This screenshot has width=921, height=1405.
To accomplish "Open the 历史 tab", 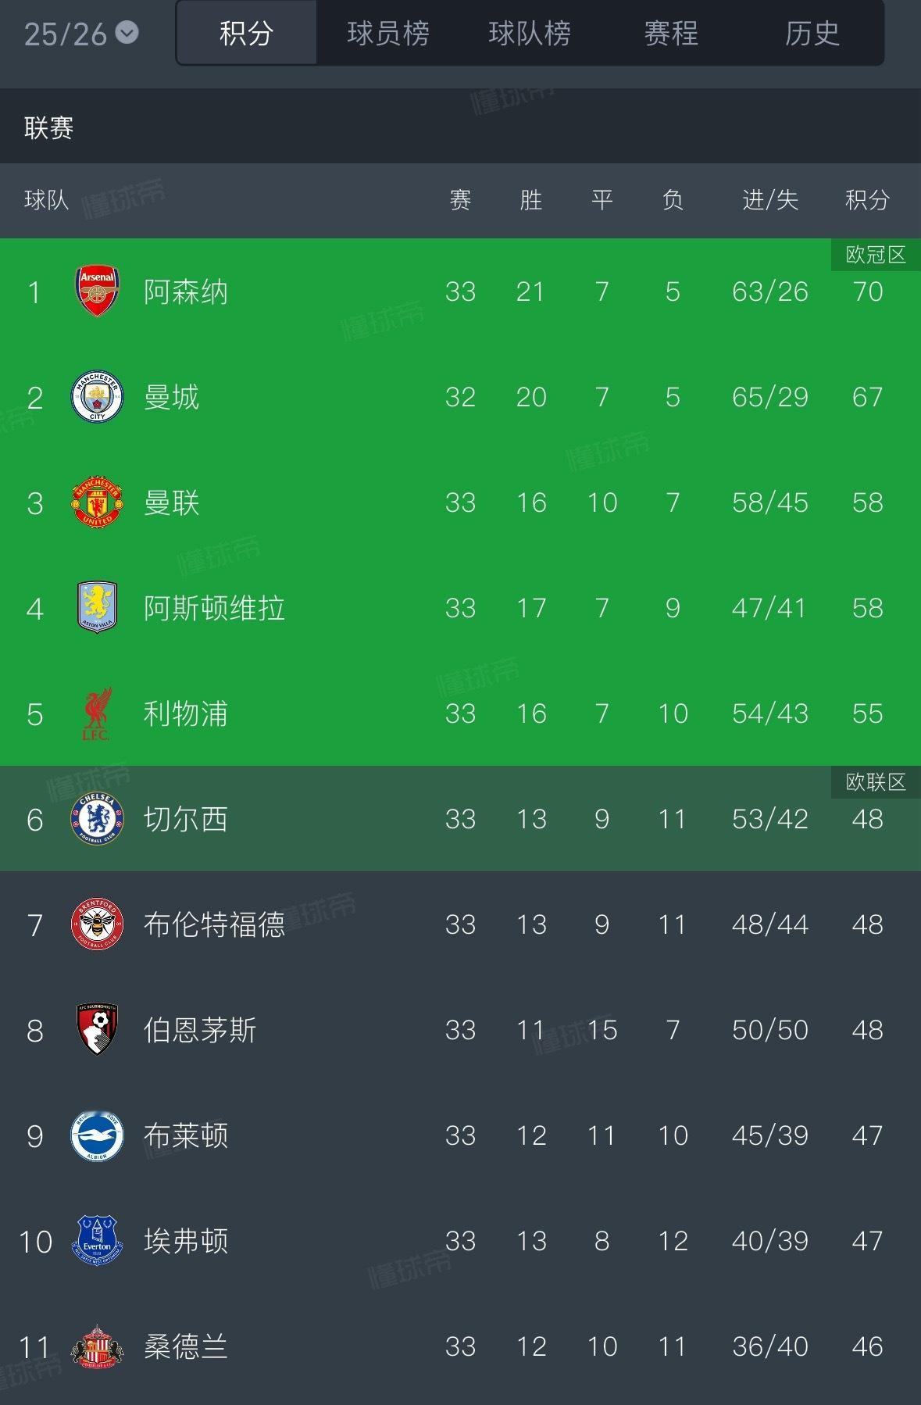I will point(812,34).
